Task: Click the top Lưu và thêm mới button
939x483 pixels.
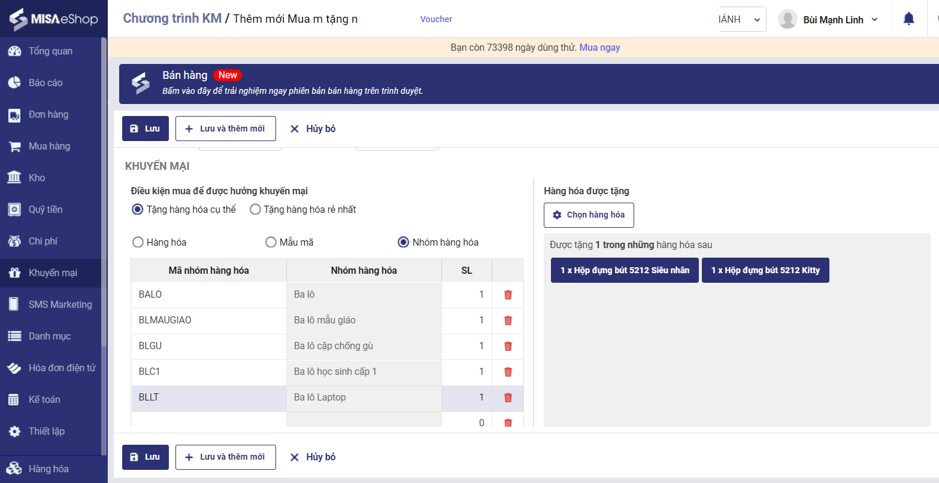Action: [226, 129]
